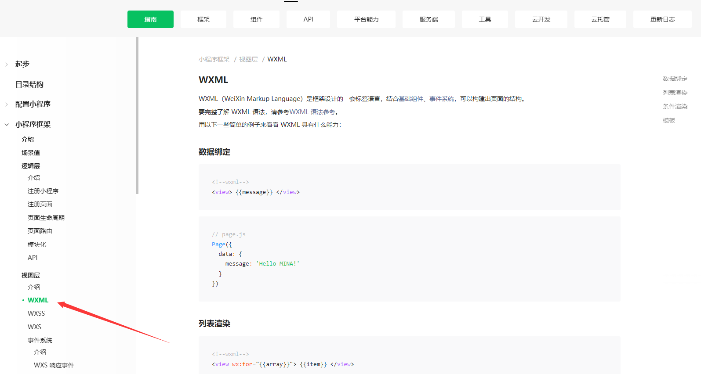701x374 pixels.
Task: Follow the 基础组件 link
Action: [x=411, y=99]
